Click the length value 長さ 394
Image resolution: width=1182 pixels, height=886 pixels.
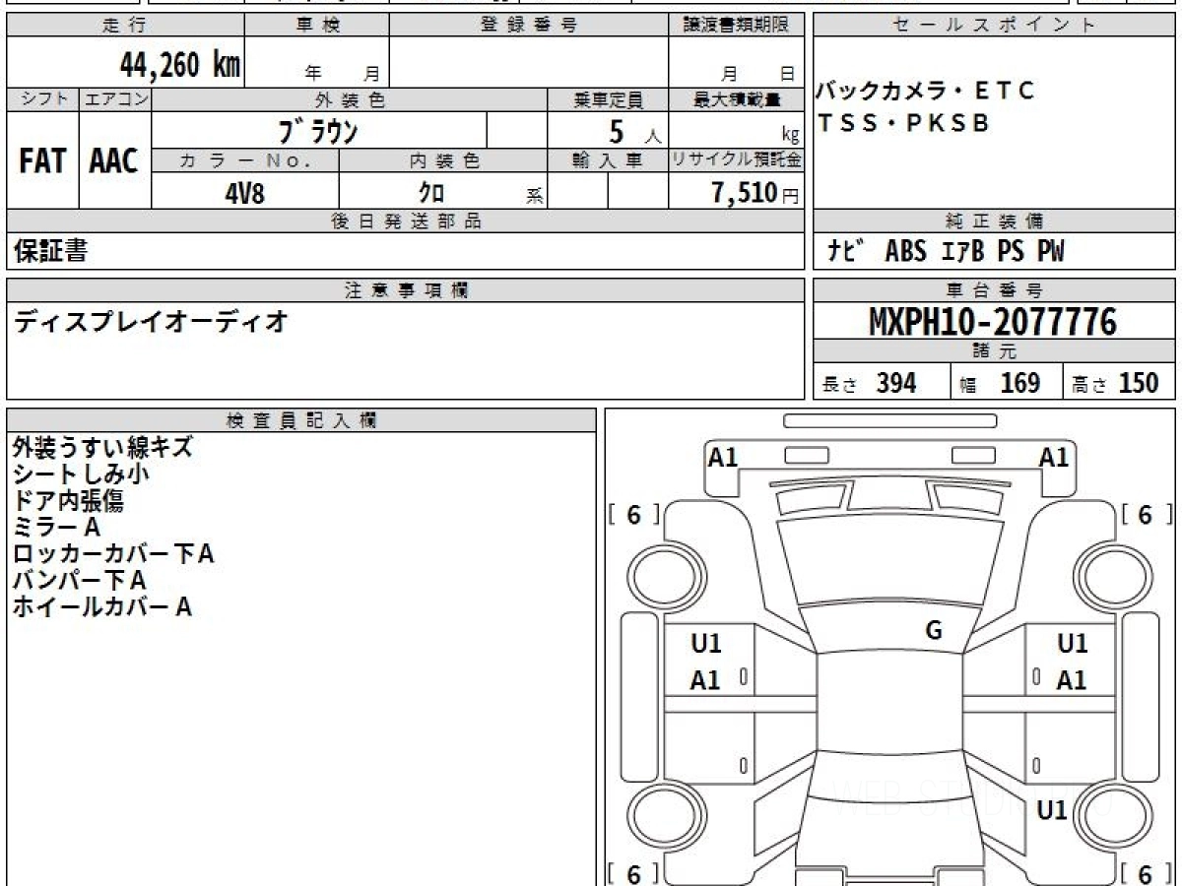tap(870, 383)
